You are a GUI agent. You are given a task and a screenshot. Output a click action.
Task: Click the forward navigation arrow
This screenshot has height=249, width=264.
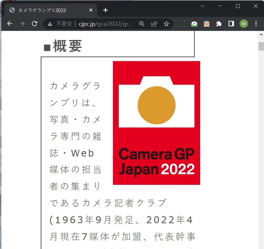[x=22, y=24]
